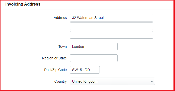Select the Country combo box showing United Kingdom
175x91 pixels.
coord(112,81)
